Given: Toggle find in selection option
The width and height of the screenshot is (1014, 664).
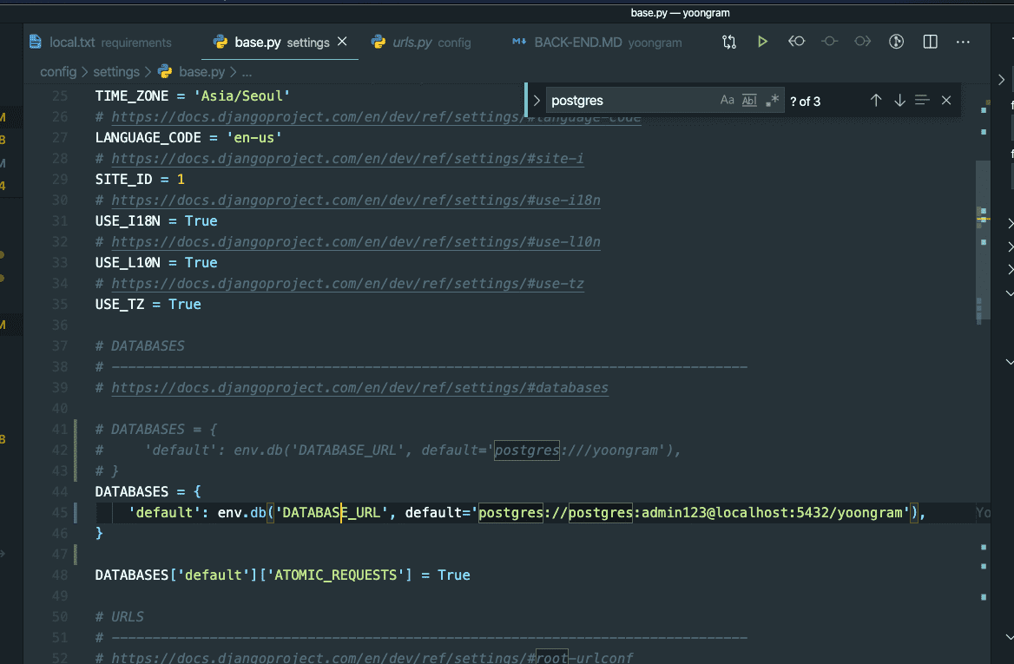Looking at the screenshot, I should [922, 101].
